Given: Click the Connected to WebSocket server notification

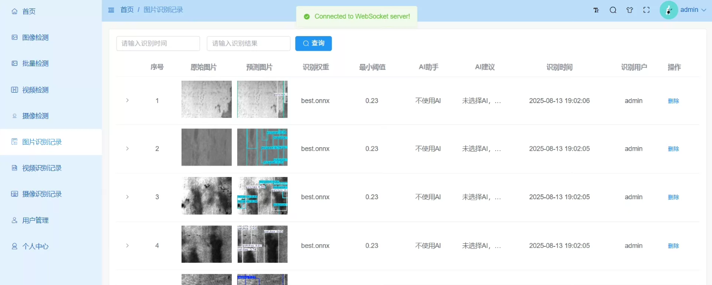Looking at the screenshot, I should coord(357,16).
